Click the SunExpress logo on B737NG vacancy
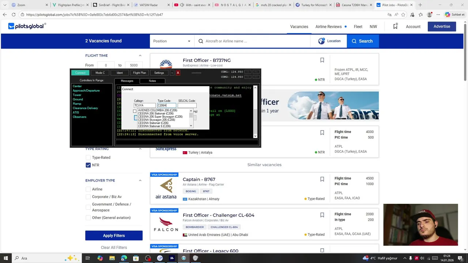 coord(166,65)
